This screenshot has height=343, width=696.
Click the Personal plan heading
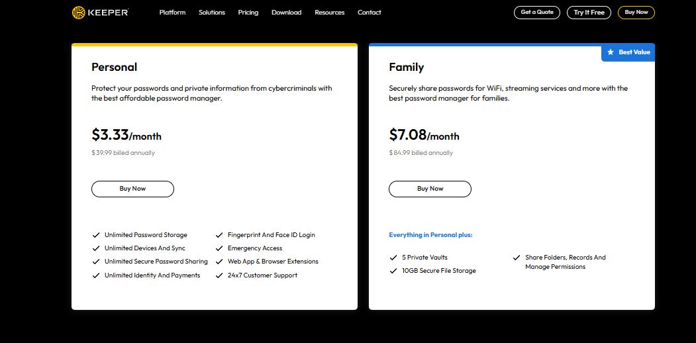[114, 67]
